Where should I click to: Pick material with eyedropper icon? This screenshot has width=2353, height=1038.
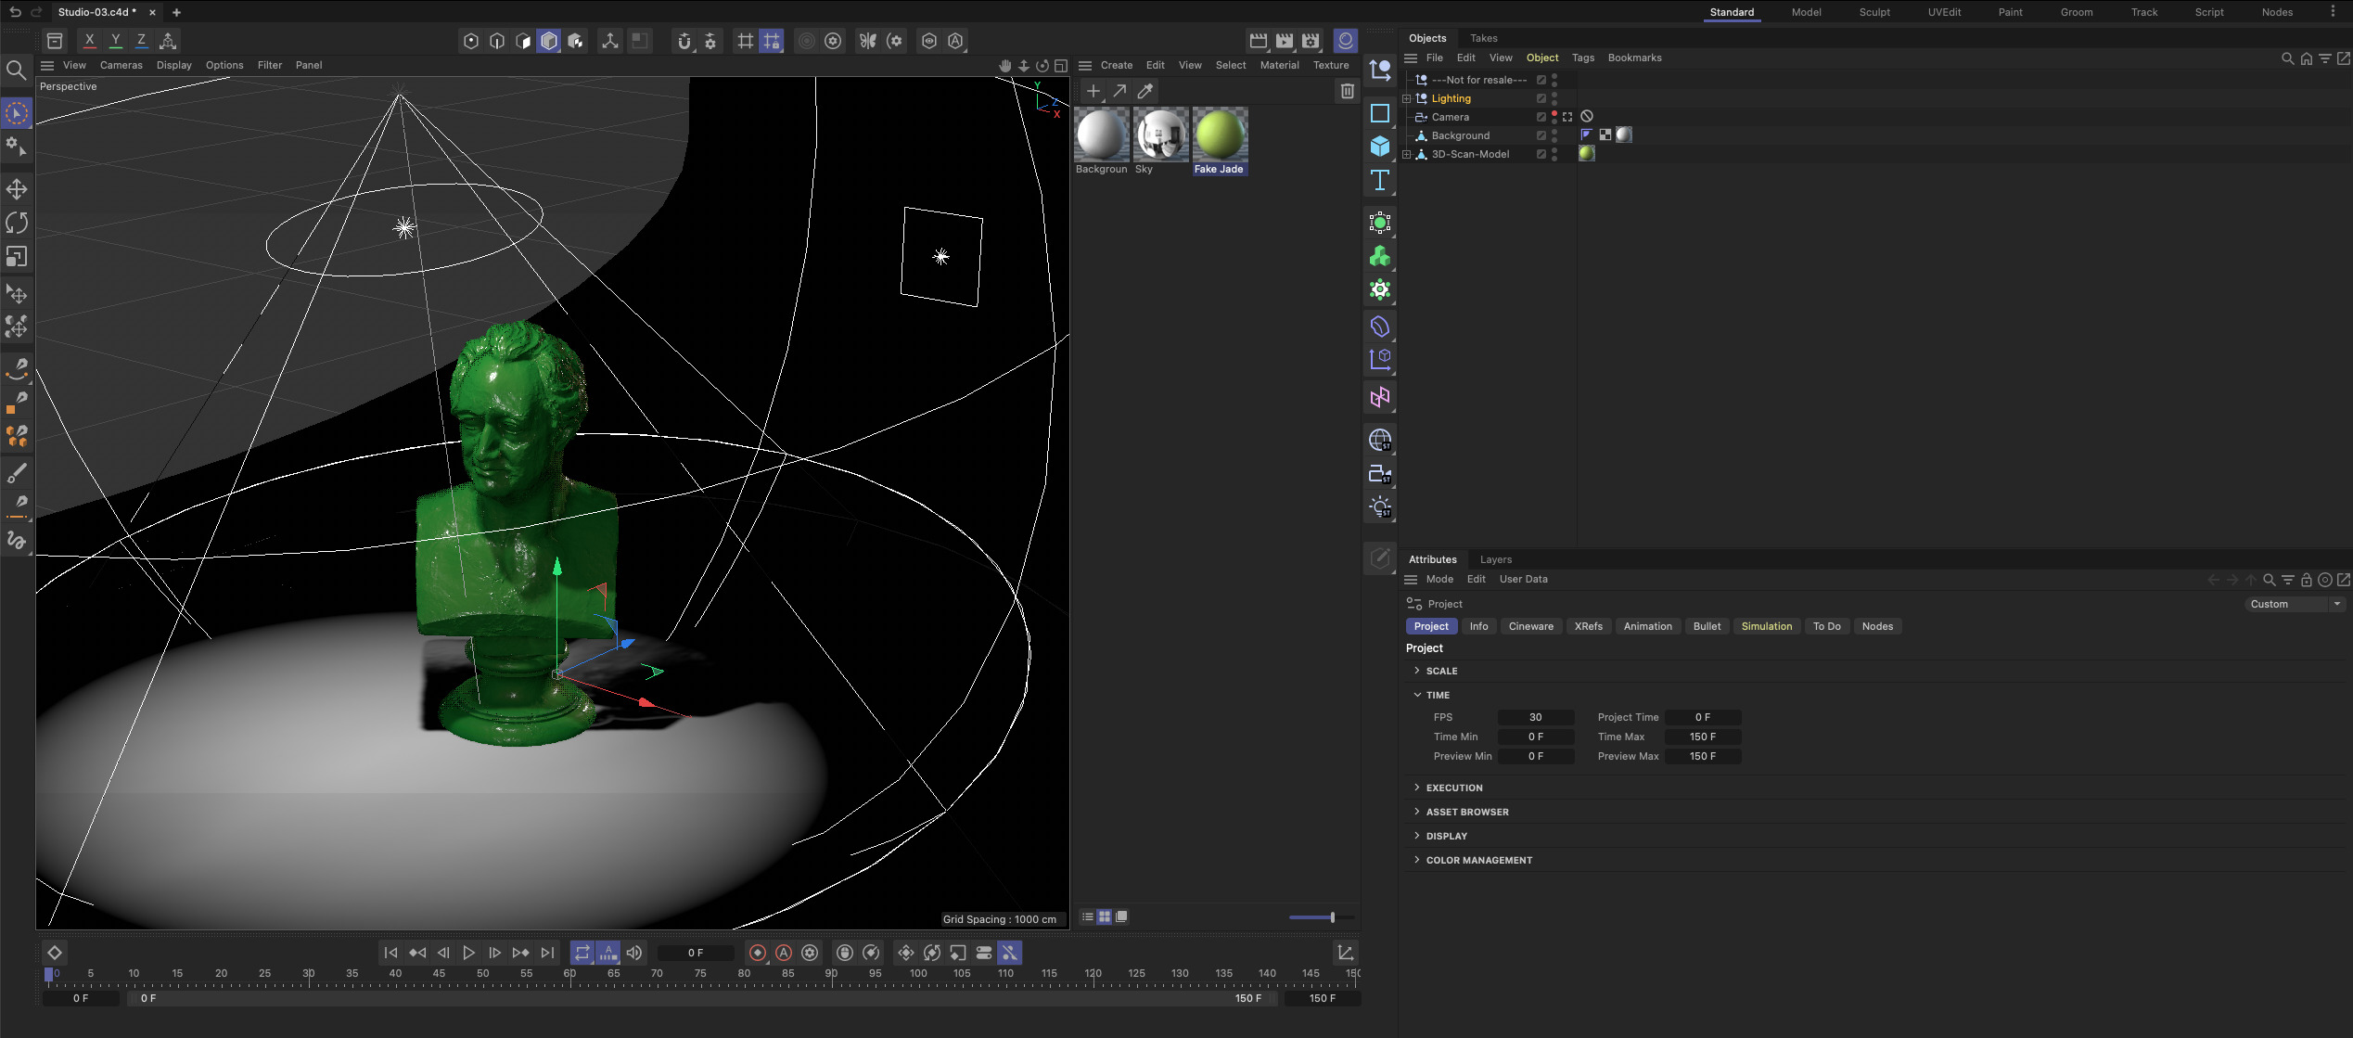click(1145, 91)
